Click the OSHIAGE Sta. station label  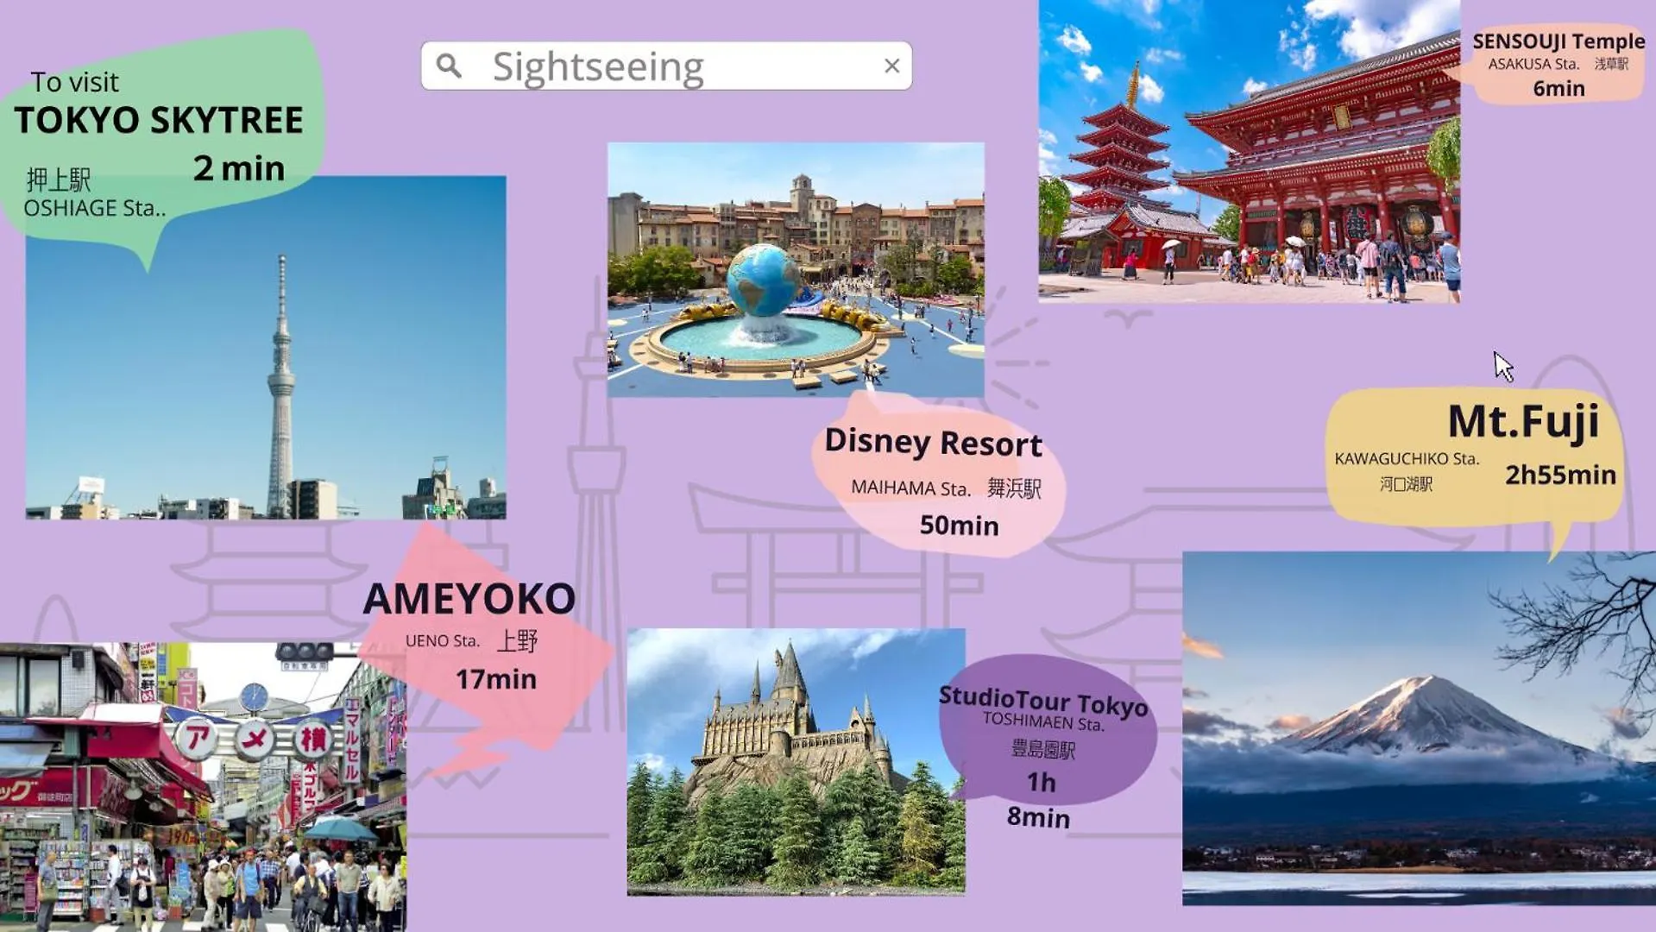pos(94,208)
